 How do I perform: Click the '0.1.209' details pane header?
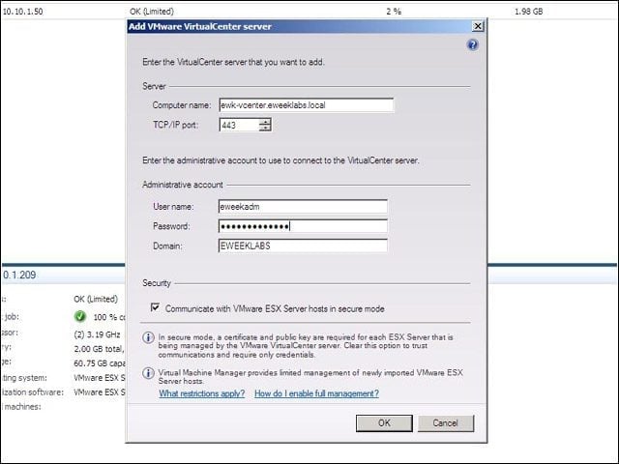pos(19,275)
